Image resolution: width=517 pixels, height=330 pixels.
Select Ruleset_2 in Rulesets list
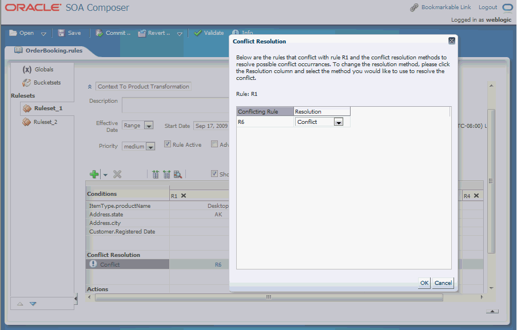pos(45,122)
